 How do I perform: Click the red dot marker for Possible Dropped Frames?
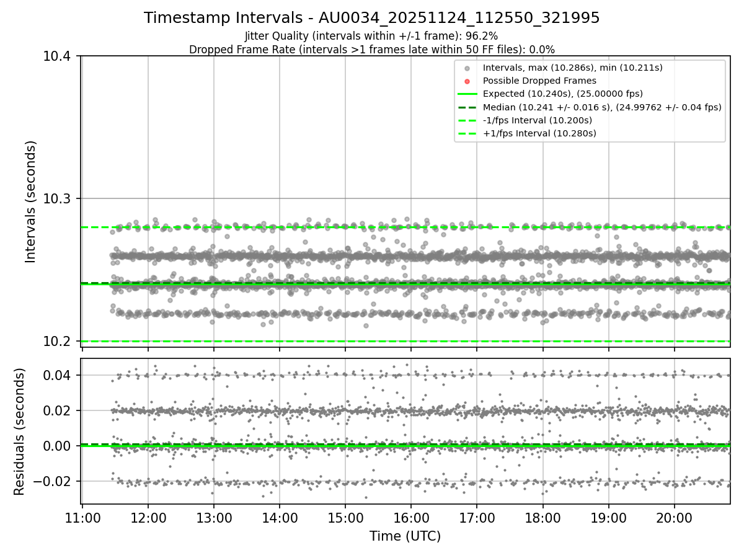click(467, 81)
